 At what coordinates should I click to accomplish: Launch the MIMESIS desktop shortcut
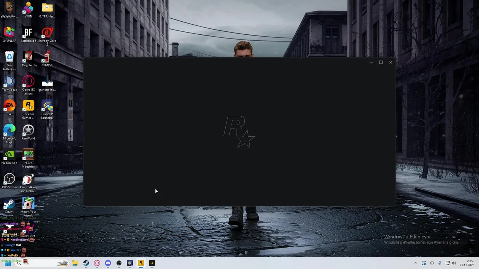(47, 59)
